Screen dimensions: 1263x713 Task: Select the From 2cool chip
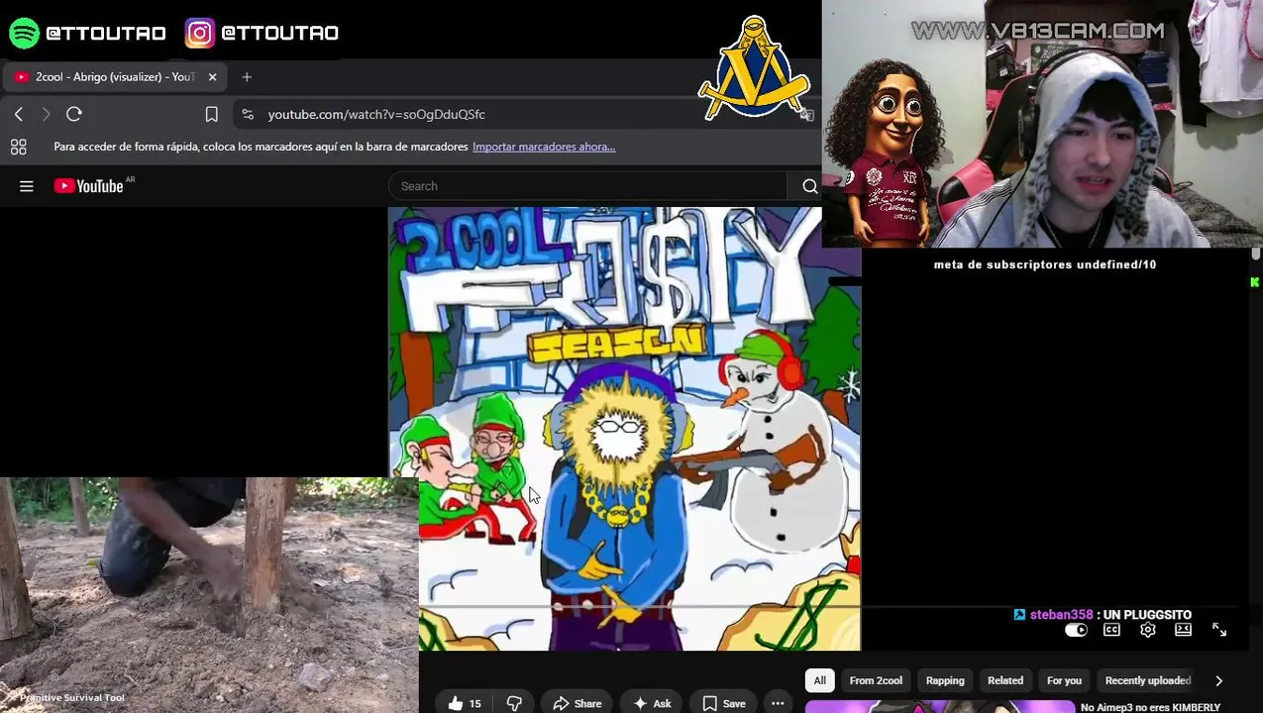point(876,680)
